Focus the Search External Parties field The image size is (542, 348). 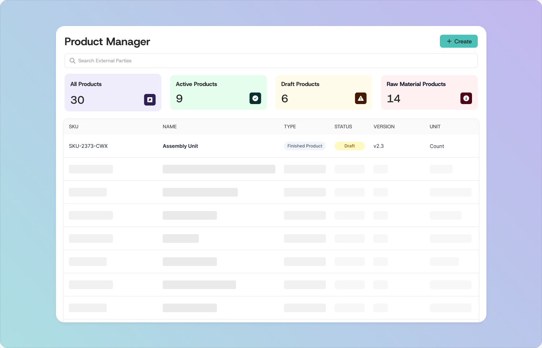point(271,61)
